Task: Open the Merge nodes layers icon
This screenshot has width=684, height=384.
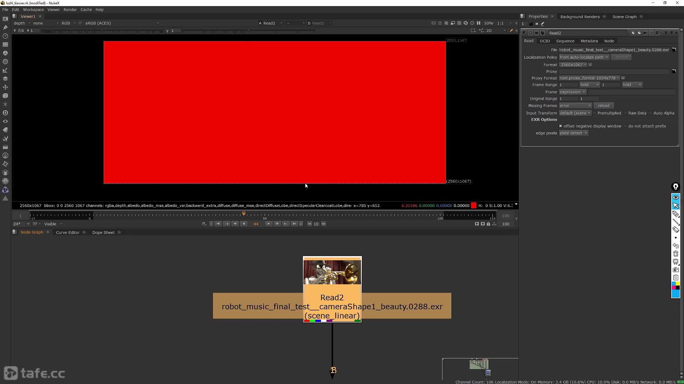Action: pos(5,79)
